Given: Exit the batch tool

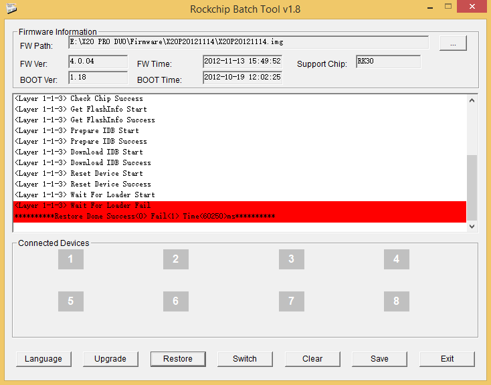Looking at the screenshot, I should (x=447, y=359).
